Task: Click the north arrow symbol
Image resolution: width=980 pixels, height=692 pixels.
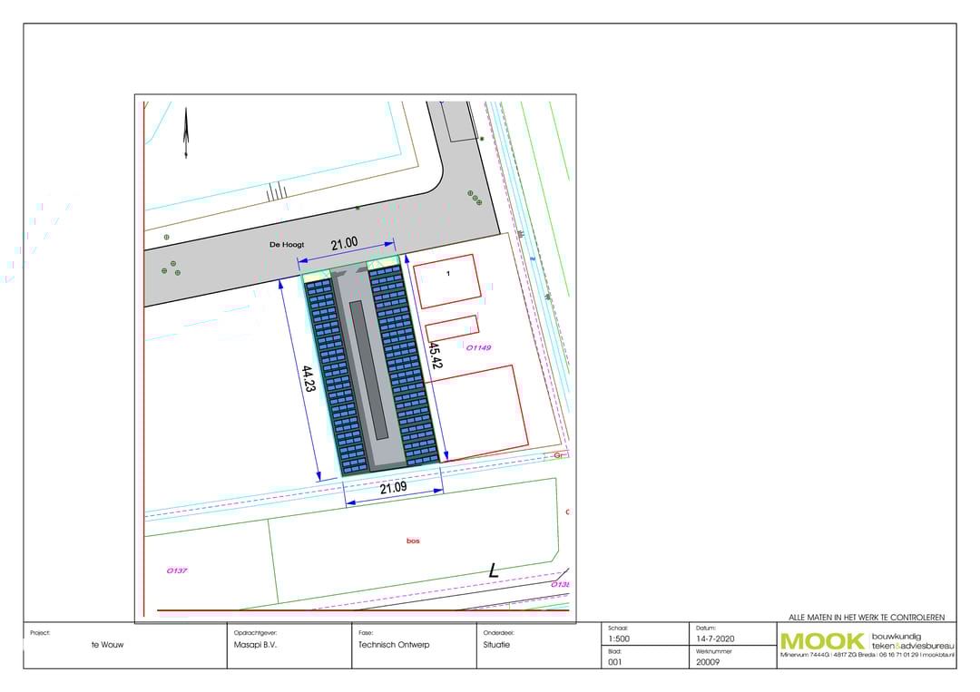Action: point(185,133)
